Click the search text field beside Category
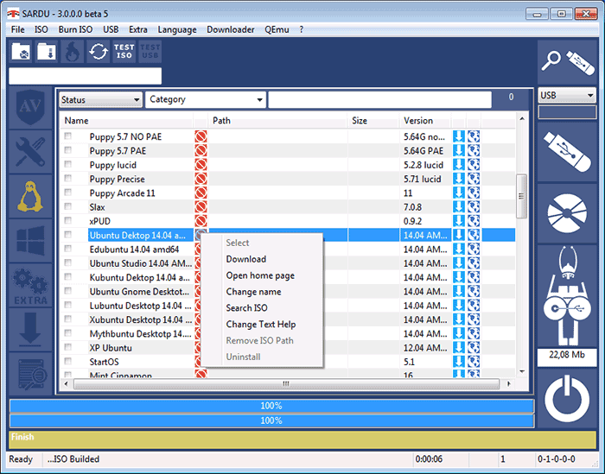The height and width of the screenshot is (474, 605). coord(380,100)
